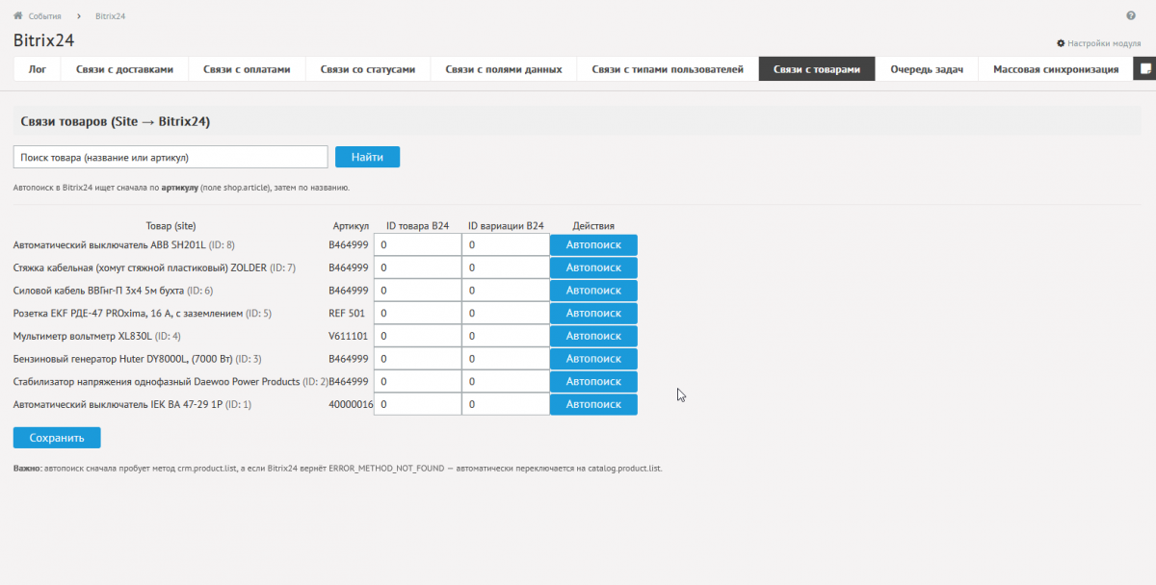This screenshot has height=585, width=1156.
Task: Run Автопоиск for Huter DY8000L generator
Action: [593, 359]
